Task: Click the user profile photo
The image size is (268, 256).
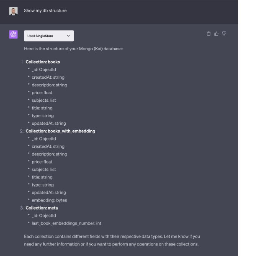Action: pyautogui.click(x=13, y=11)
